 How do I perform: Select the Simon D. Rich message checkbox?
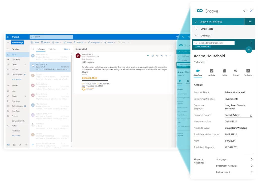coord(33,66)
